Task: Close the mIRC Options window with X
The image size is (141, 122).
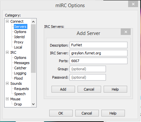Action: coord(133,4)
